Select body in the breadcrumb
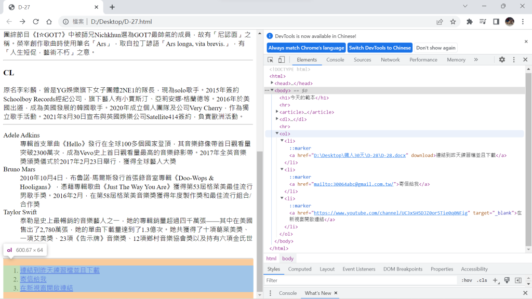This screenshot has width=532, height=299. coord(288,259)
